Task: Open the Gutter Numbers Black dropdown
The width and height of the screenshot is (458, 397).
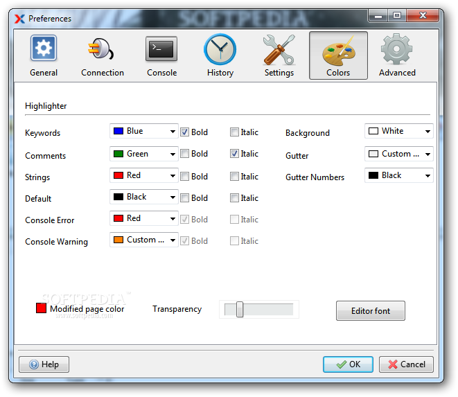Action: (x=399, y=175)
